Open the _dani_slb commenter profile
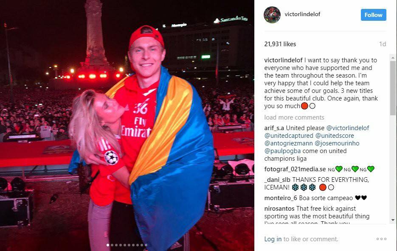Screen dimensions: 397x251 277,180
